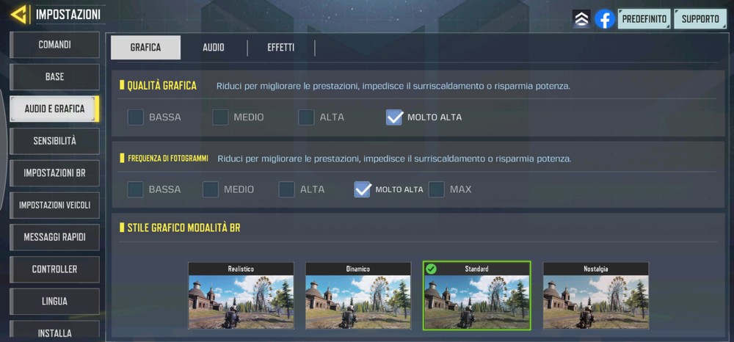Set Qualità Grafica to Bassa

pyautogui.click(x=135, y=117)
